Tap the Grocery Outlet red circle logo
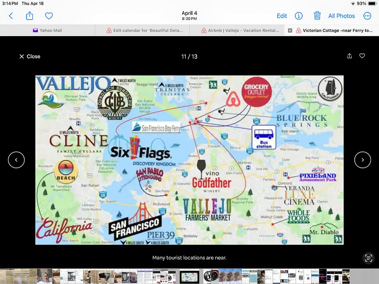The width and height of the screenshot is (379, 284). 256,92
